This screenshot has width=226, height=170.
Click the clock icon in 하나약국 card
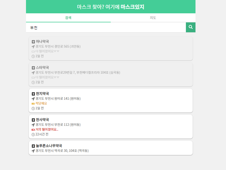[33, 56]
